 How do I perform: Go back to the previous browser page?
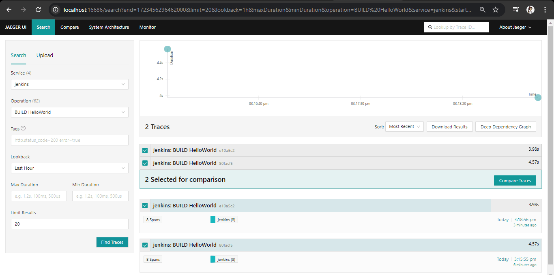click(x=9, y=10)
